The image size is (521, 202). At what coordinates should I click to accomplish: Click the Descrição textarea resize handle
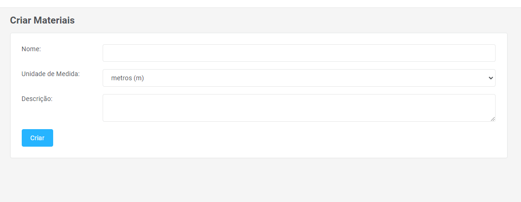tap(493, 119)
